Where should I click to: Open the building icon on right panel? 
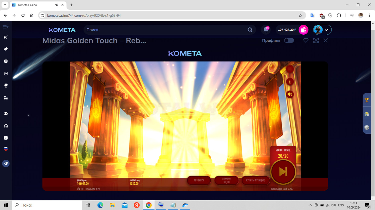point(367,114)
